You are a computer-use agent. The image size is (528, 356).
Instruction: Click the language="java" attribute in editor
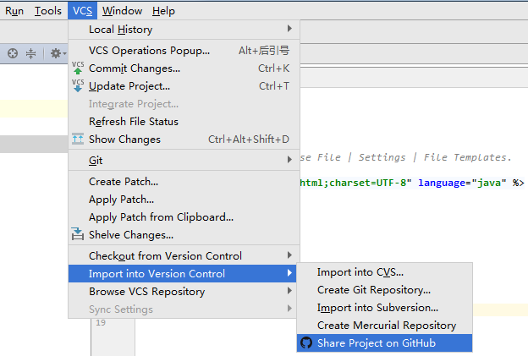click(x=462, y=183)
